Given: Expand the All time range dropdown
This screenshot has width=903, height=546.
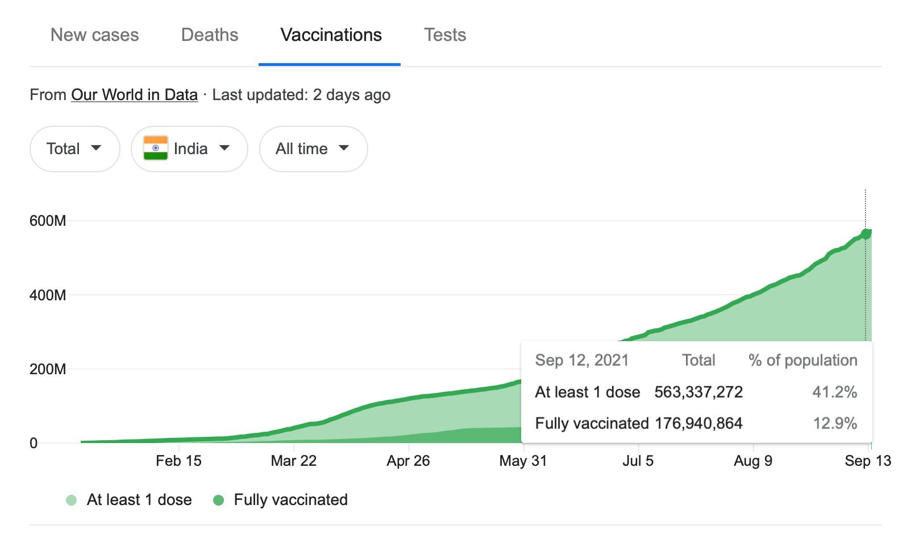Looking at the screenshot, I should tap(313, 149).
